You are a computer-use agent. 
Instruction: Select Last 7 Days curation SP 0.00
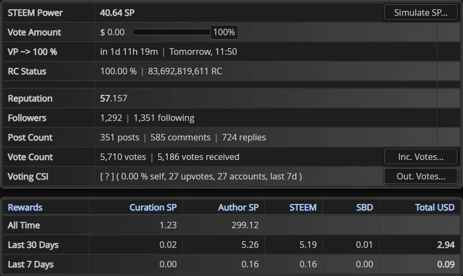168,264
